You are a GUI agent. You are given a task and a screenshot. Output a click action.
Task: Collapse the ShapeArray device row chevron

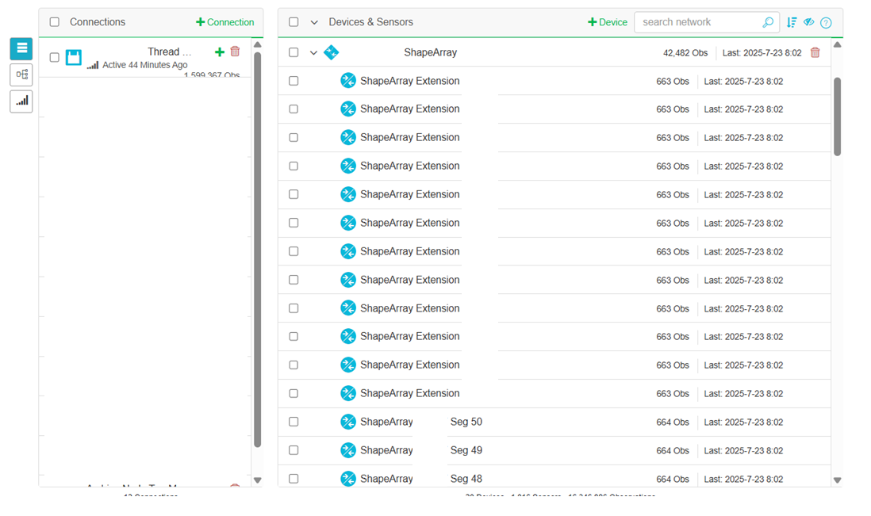[314, 52]
